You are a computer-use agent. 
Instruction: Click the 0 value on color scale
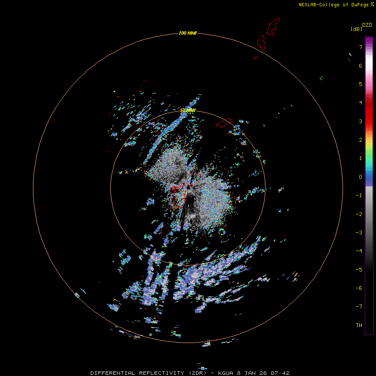361,177
